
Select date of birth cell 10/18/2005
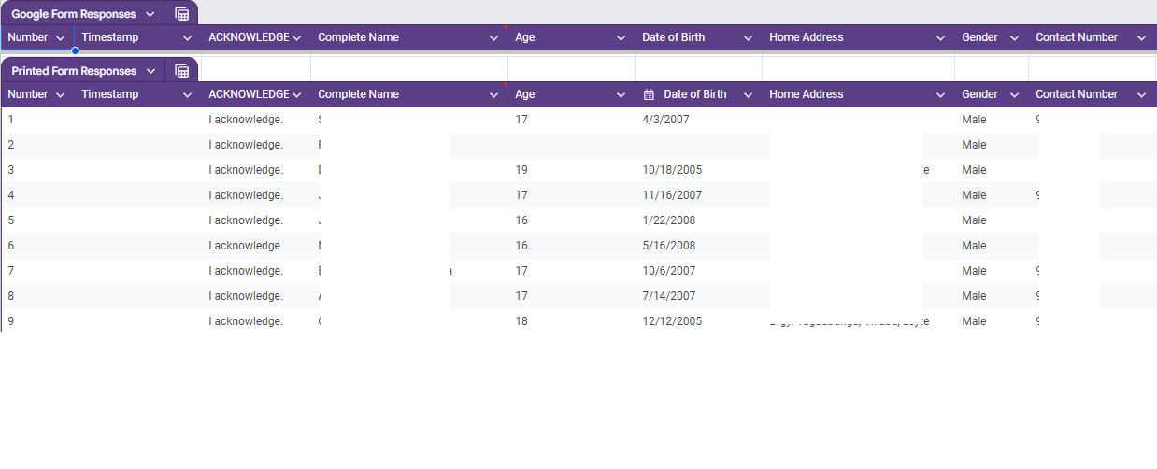(672, 170)
